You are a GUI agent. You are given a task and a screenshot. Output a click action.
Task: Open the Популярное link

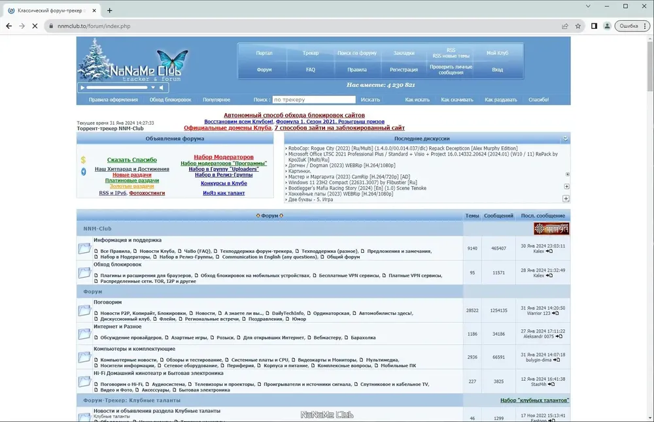pyautogui.click(x=216, y=99)
